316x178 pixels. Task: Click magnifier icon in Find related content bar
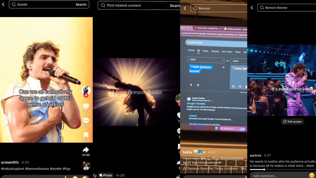coord(103,6)
